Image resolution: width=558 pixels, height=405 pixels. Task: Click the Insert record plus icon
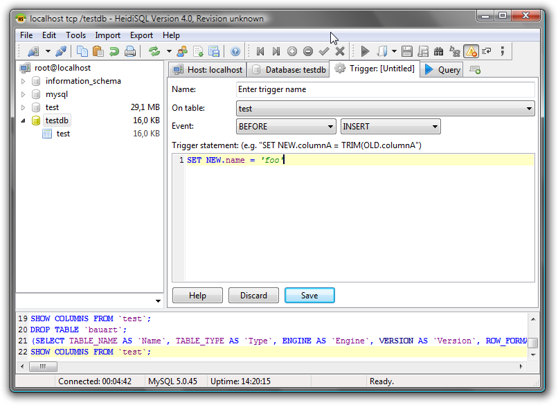pos(292,52)
